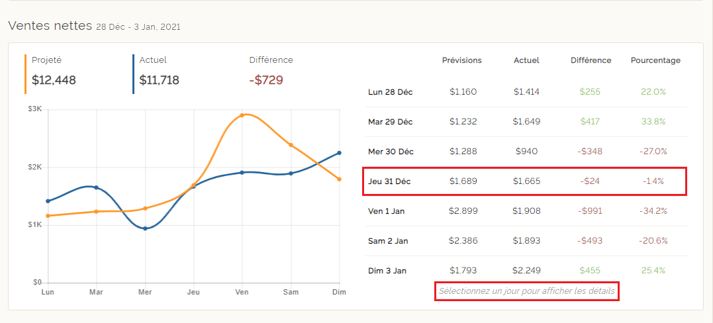This screenshot has width=713, height=323.
Task: Click the 'Sélectionnez un jour' hint text
Action: pyautogui.click(x=526, y=291)
